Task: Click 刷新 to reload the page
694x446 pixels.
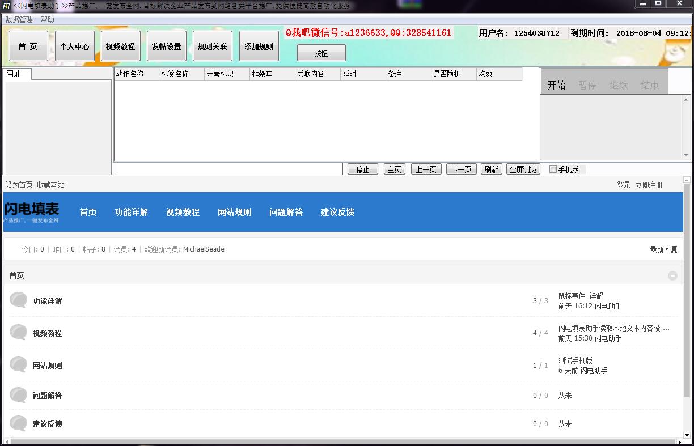Action: (x=491, y=169)
